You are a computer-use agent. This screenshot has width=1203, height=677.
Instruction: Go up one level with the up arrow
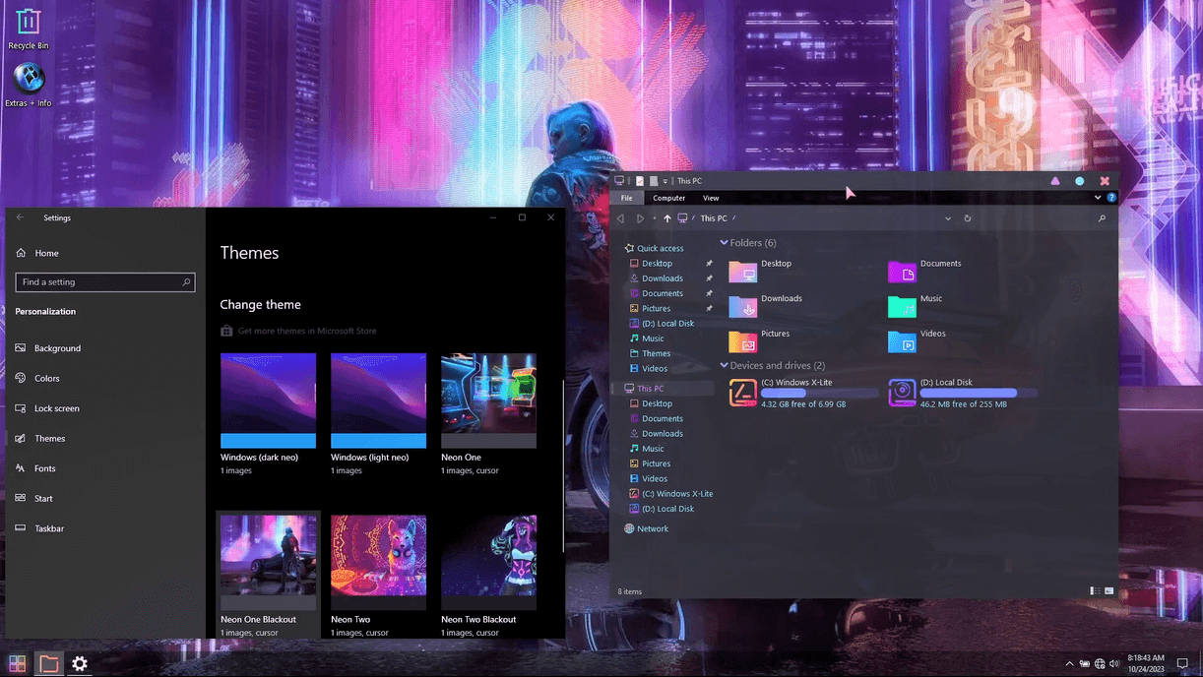click(x=666, y=218)
